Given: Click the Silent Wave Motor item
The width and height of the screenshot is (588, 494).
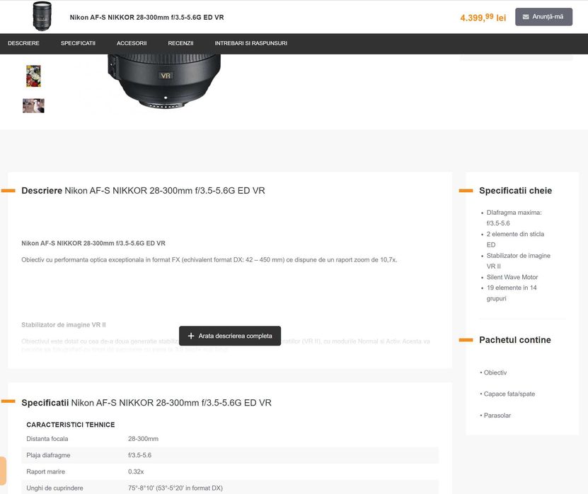Looking at the screenshot, I should [x=512, y=277].
